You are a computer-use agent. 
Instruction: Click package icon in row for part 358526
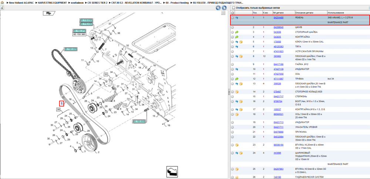point(241,84)
